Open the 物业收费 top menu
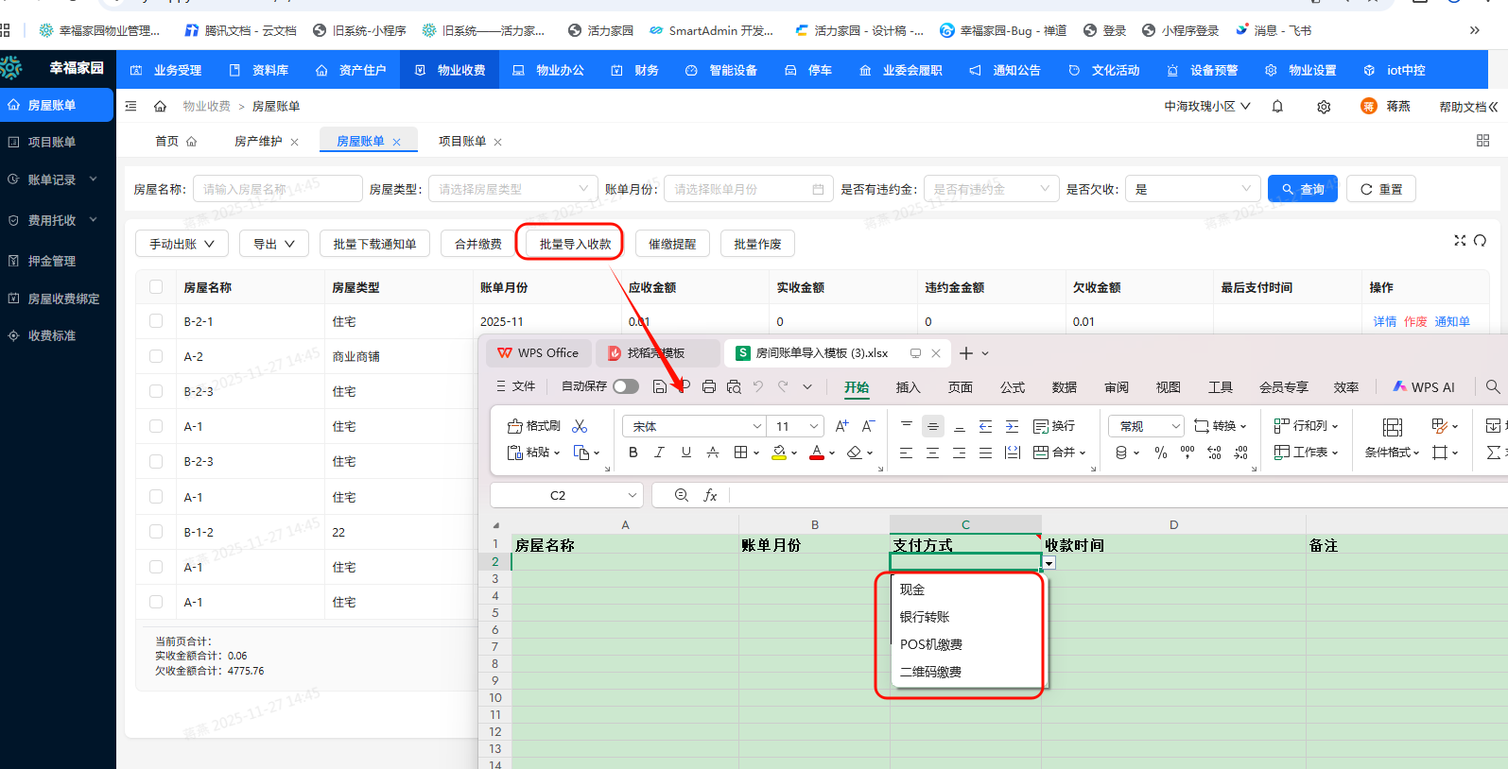 pyautogui.click(x=451, y=70)
